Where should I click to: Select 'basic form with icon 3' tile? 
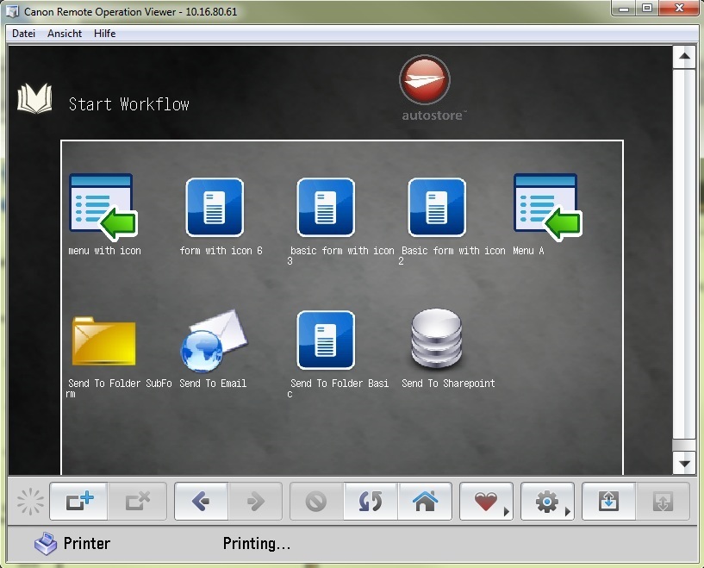326,207
